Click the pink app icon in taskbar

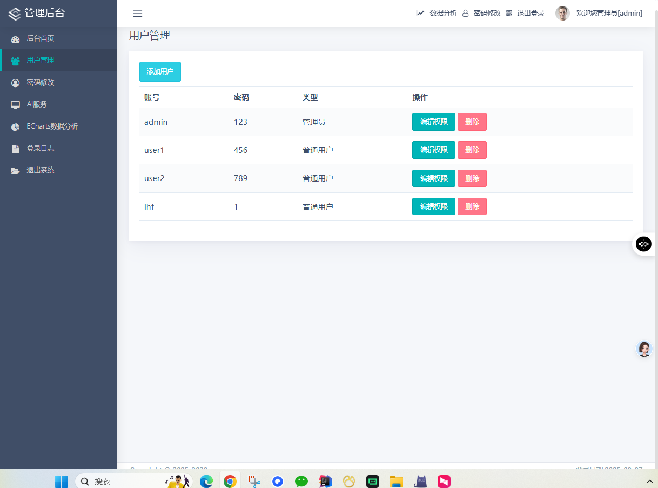point(444,482)
